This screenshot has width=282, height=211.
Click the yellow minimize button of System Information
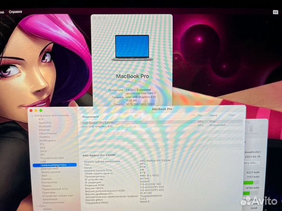36,111
